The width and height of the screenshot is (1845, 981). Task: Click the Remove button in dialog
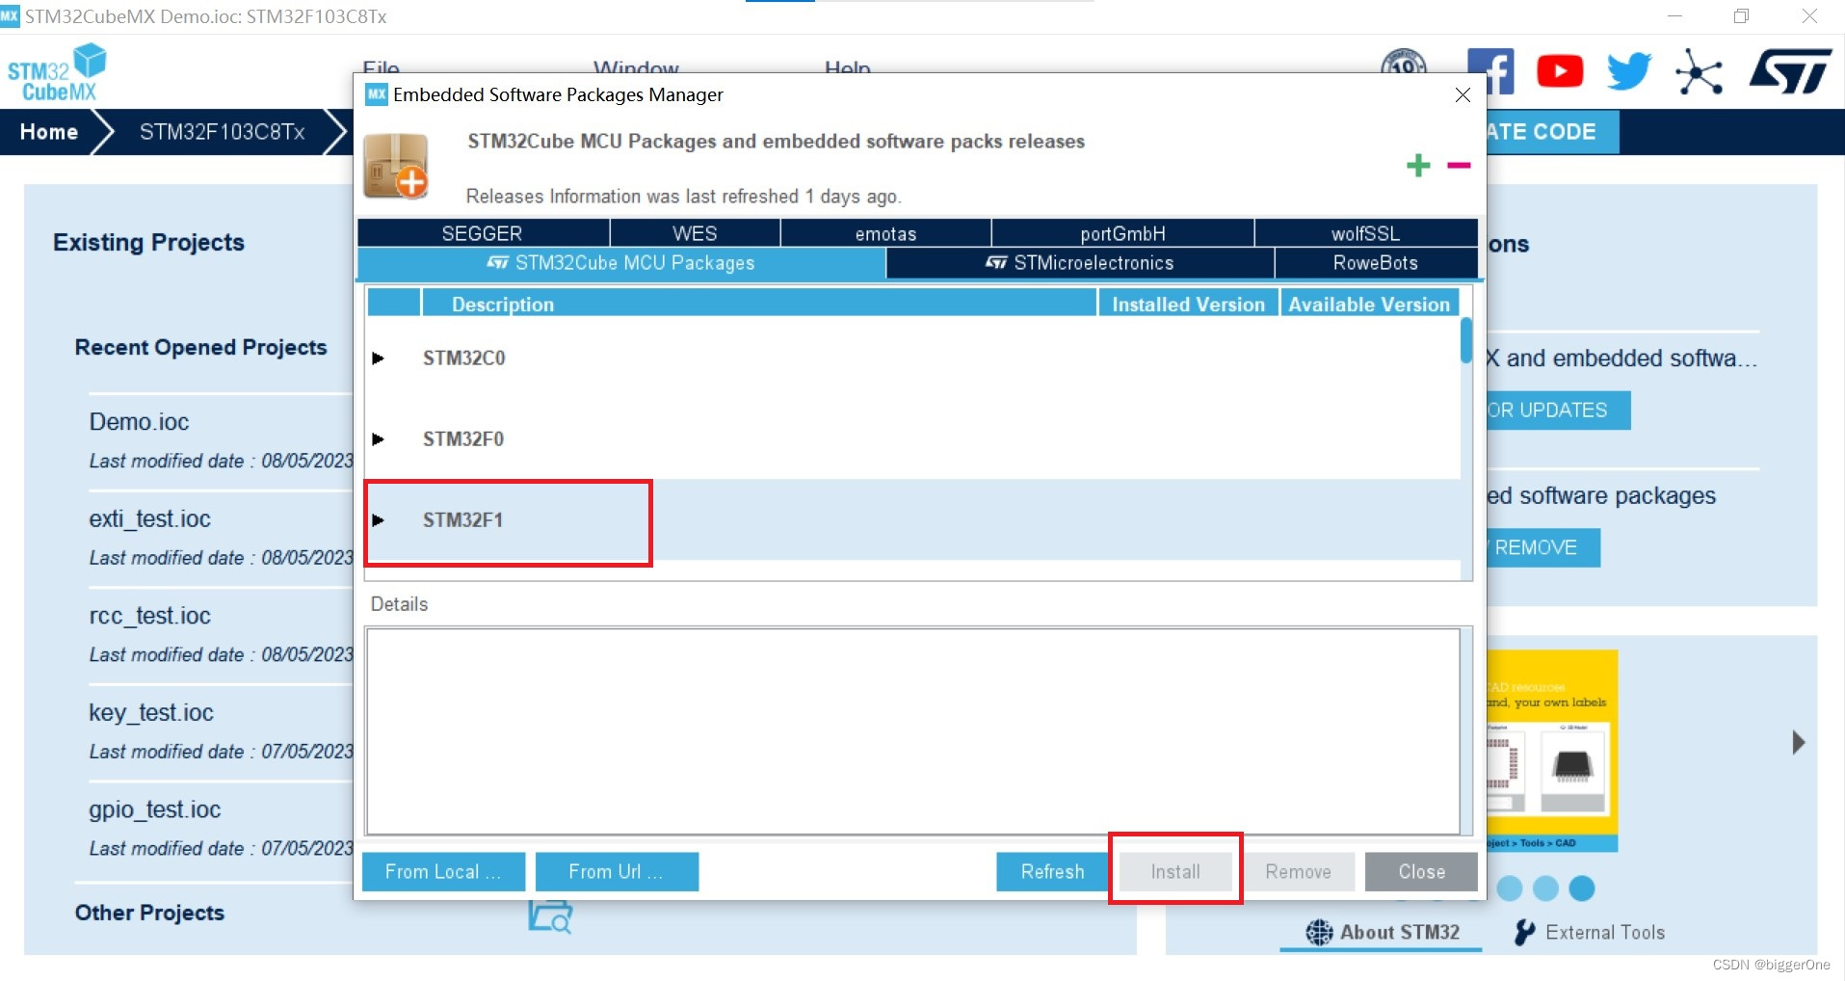[1298, 871]
